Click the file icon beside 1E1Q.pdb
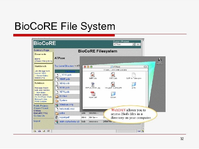Screen dimensions: 199x149 coord(57,84)
